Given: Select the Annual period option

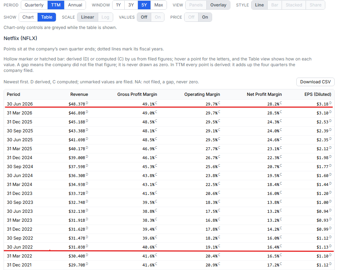Looking at the screenshot, I should 75,5.
